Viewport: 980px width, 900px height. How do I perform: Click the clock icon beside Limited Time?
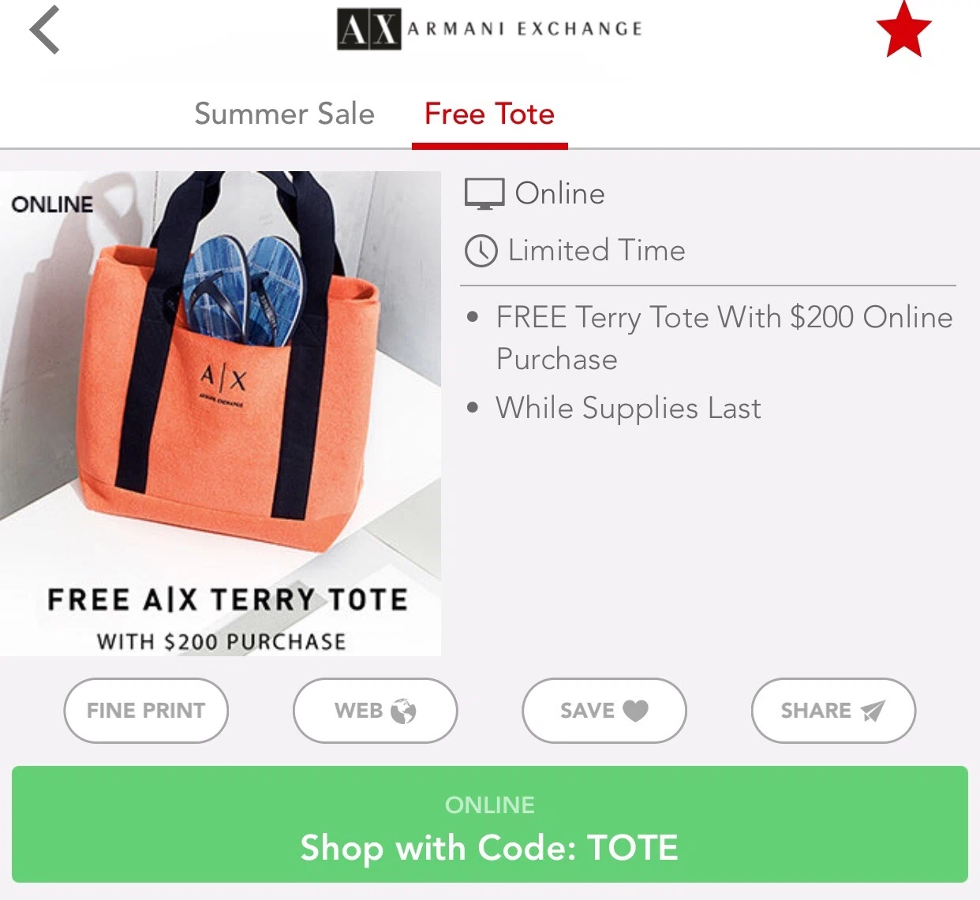481,251
